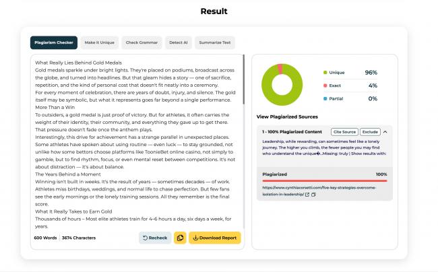This screenshot has height=272, width=438.
Task: Click the open-link icon after the source URL
Action: tap(307, 195)
